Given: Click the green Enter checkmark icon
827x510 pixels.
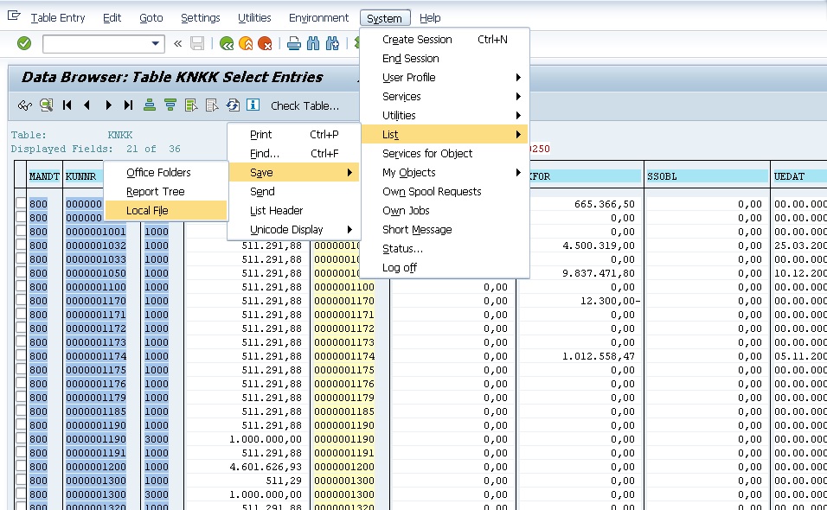Looking at the screenshot, I should click(23, 43).
